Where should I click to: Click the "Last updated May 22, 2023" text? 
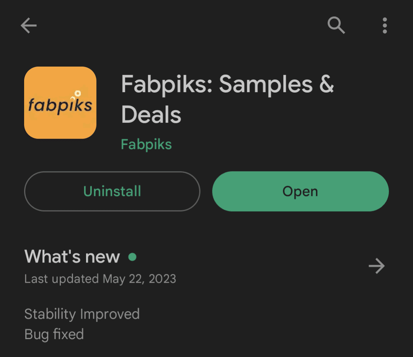100,279
